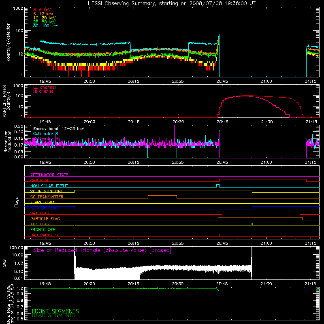Click the BAD PACKETS flag label

click(44, 235)
